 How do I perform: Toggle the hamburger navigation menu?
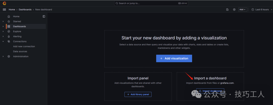[x=4, y=10]
